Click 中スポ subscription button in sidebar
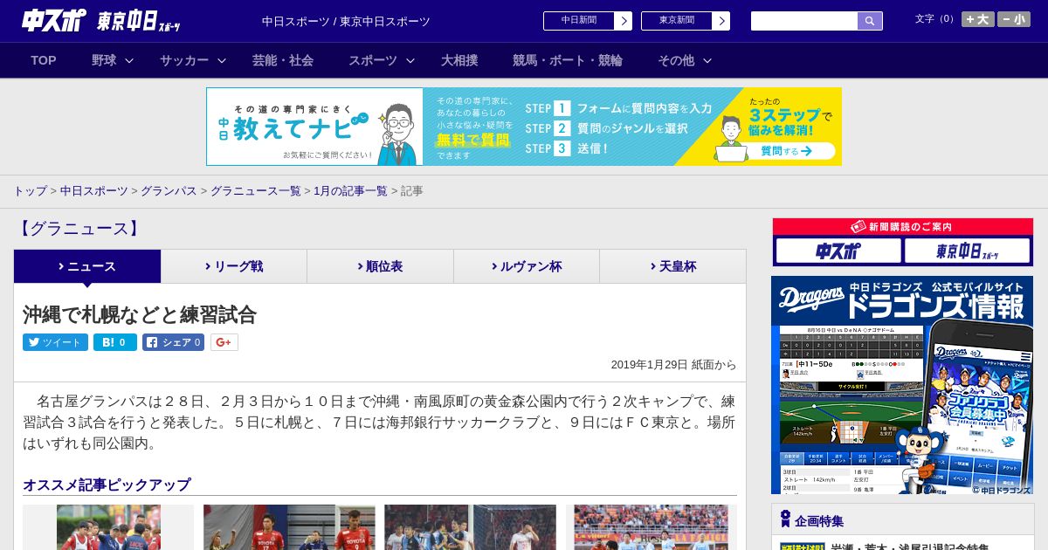This screenshot has width=1048, height=550. 838,251
